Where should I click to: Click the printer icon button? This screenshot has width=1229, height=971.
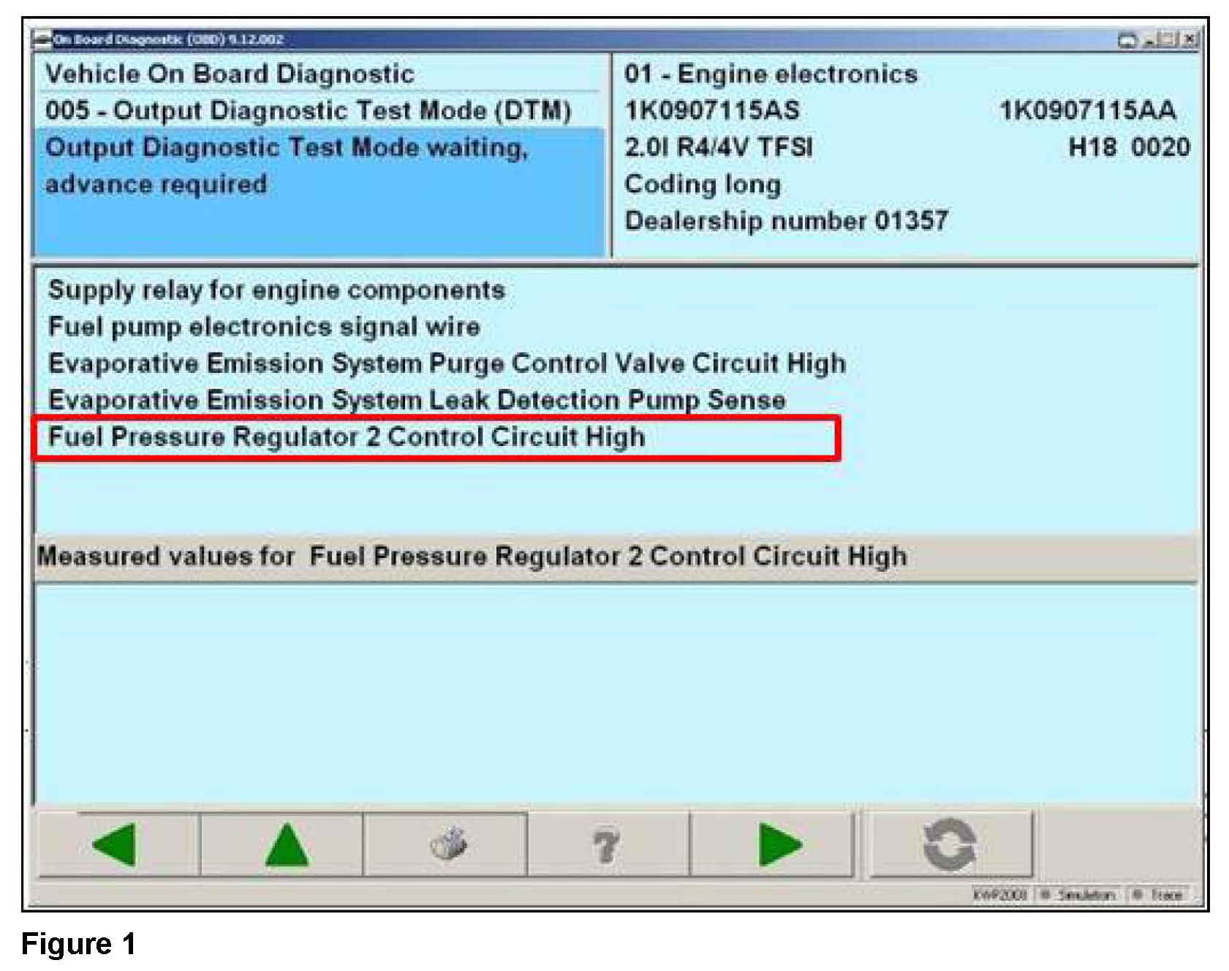(x=446, y=845)
